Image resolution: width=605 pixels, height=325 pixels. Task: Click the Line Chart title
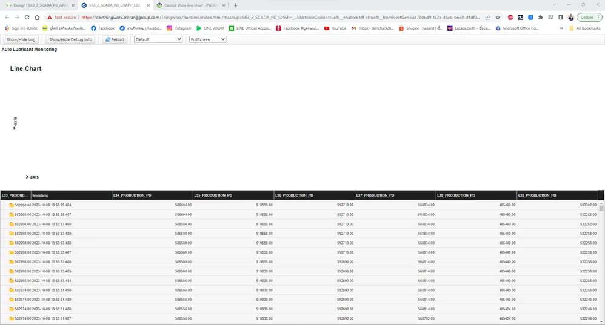[25, 68]
